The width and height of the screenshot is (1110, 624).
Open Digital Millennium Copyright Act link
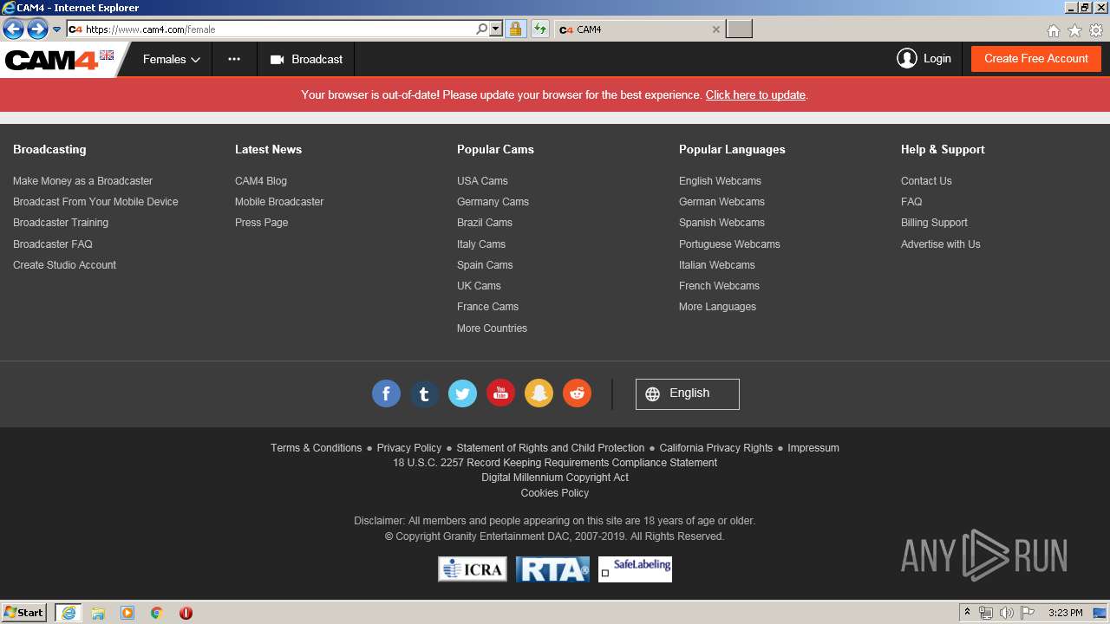pos(555,478)
